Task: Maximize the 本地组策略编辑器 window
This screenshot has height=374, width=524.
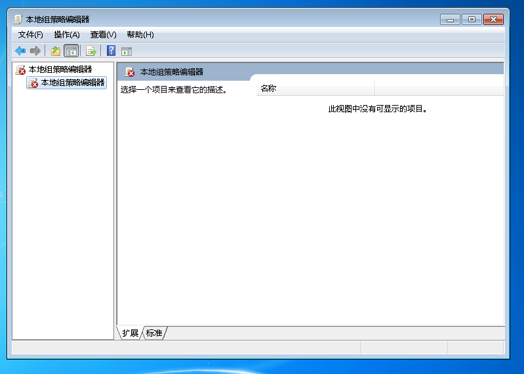Action: tap(472, 20)
